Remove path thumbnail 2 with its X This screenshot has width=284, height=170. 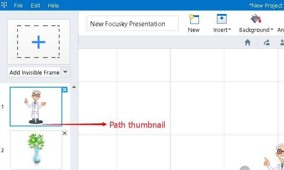pos(65,133)
